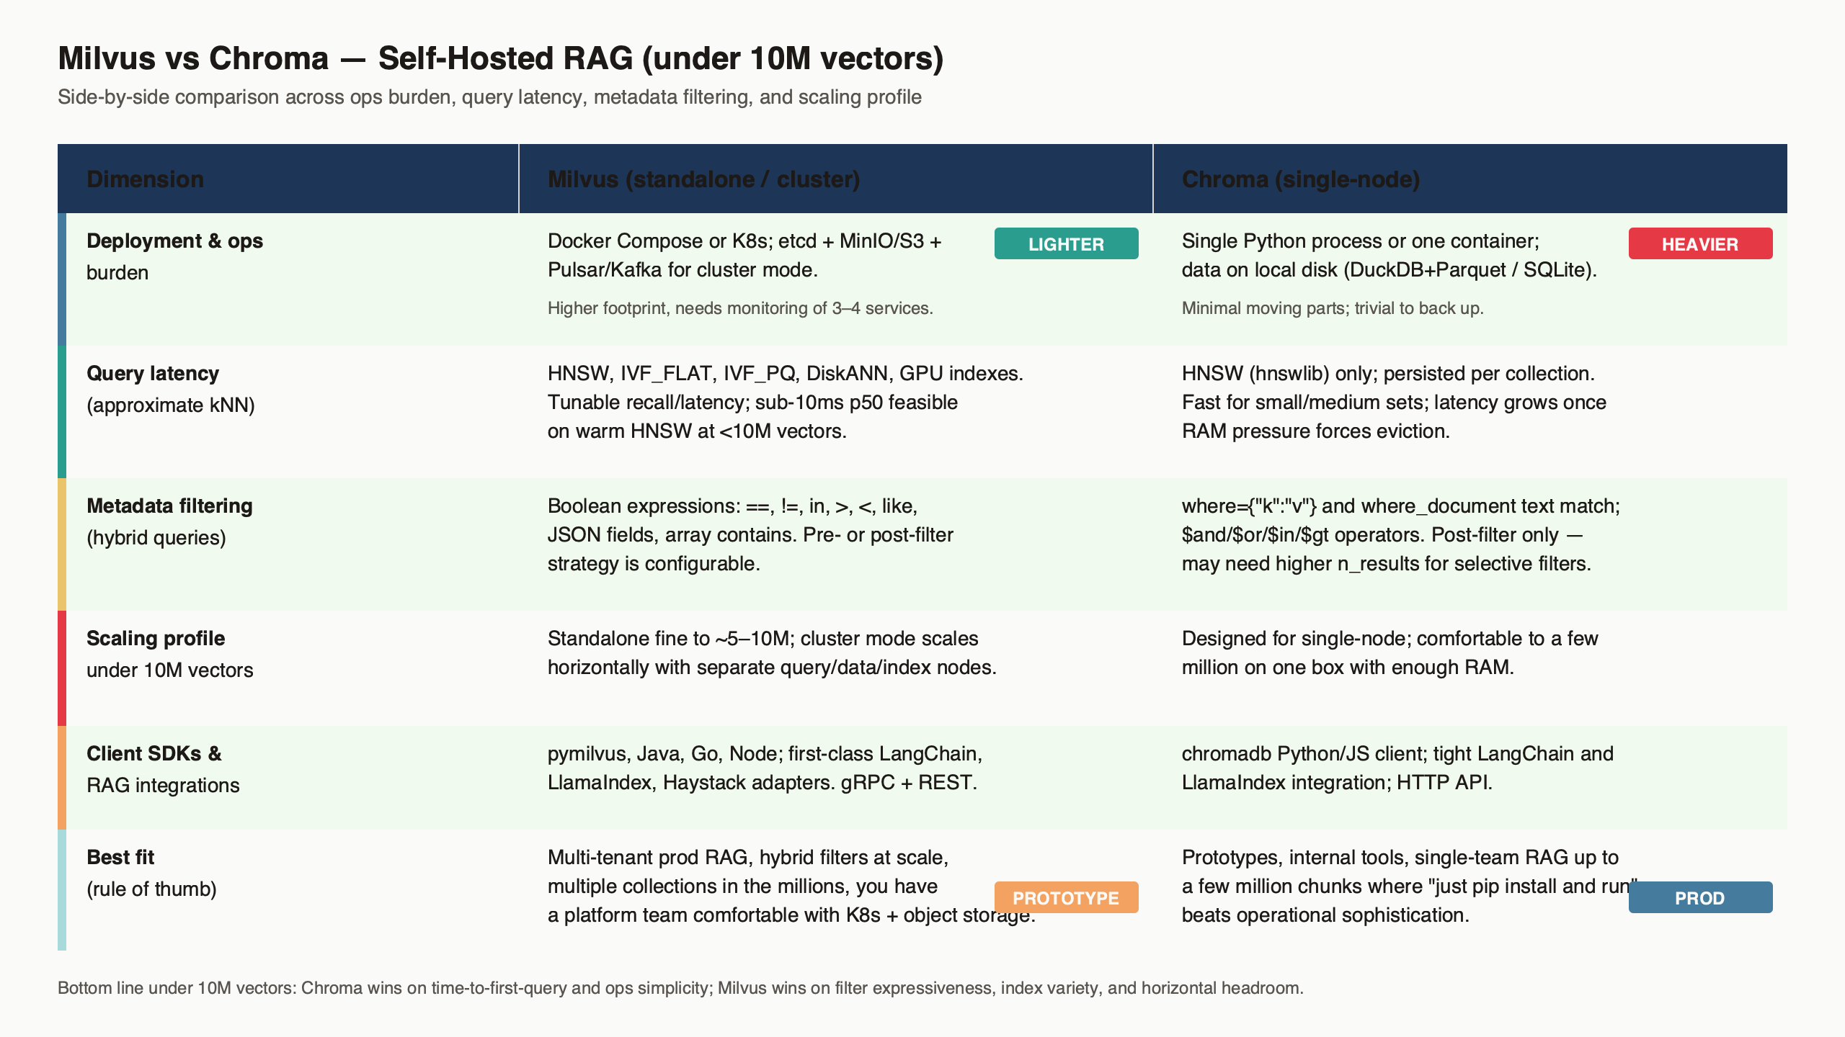Select the Best fit row label
The image size is (1845, 1037).
[151, 873]
